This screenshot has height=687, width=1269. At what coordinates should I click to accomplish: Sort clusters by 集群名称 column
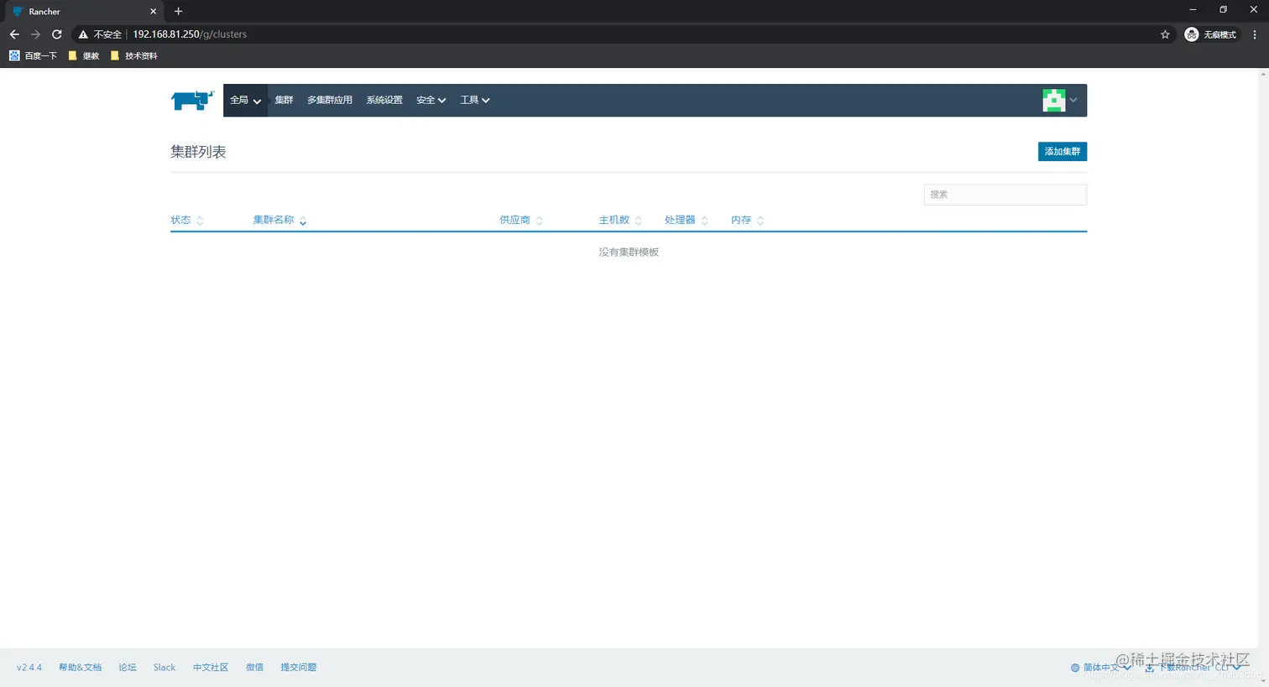(x=279, y=220)
